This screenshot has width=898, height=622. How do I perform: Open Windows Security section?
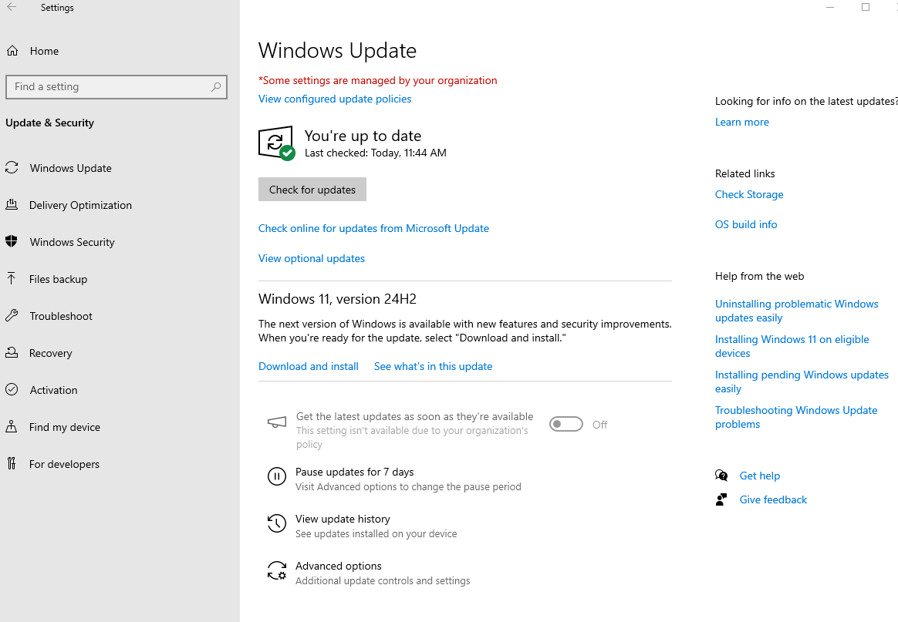tap(73, 242)
